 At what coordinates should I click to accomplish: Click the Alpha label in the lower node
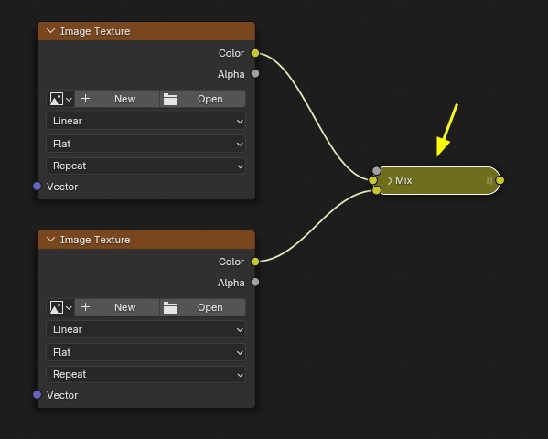click(231, 283)
